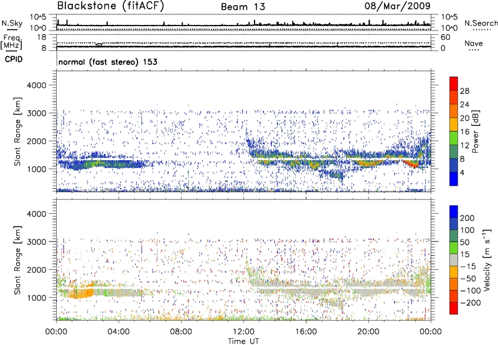This screenshot has height=345, width=498.
Task: Click the "4" tick on Power colorbar
Action: pyautogui.click(x=463, y=172)
